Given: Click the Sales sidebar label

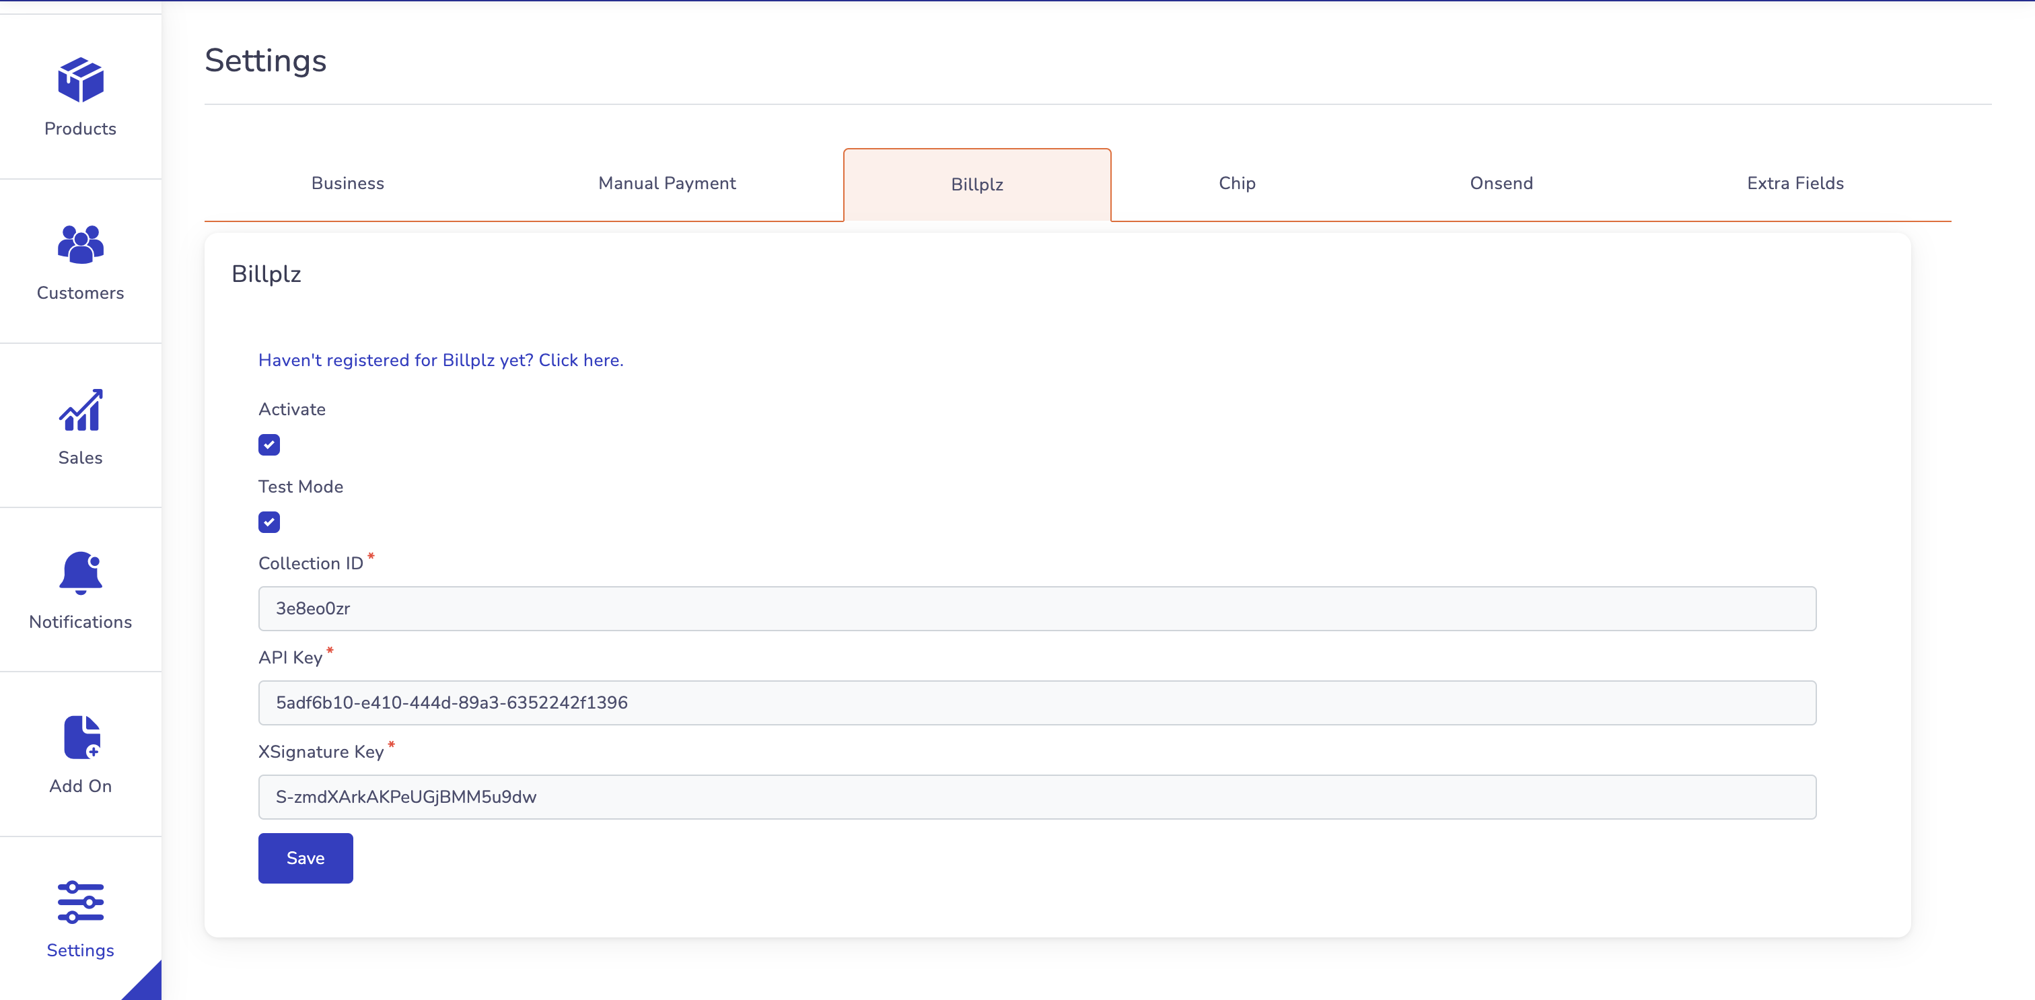Looking at the screenshot, I should 81,458.
